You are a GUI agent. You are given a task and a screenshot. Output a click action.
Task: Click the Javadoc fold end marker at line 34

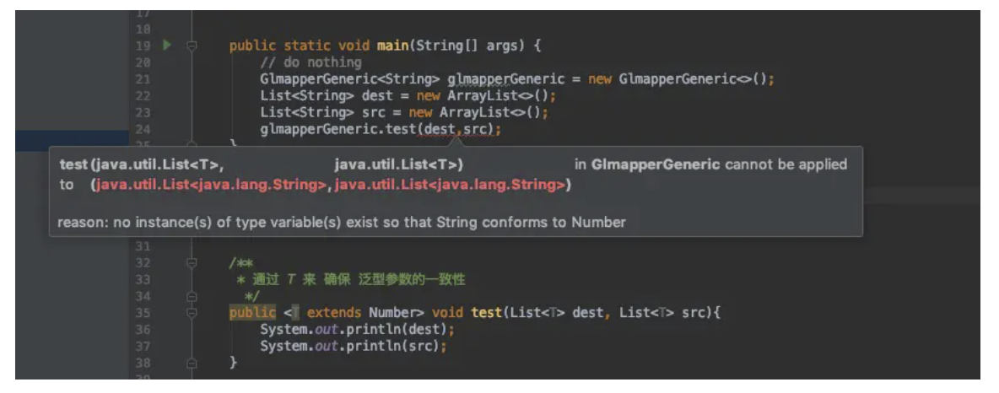[192, 297]
